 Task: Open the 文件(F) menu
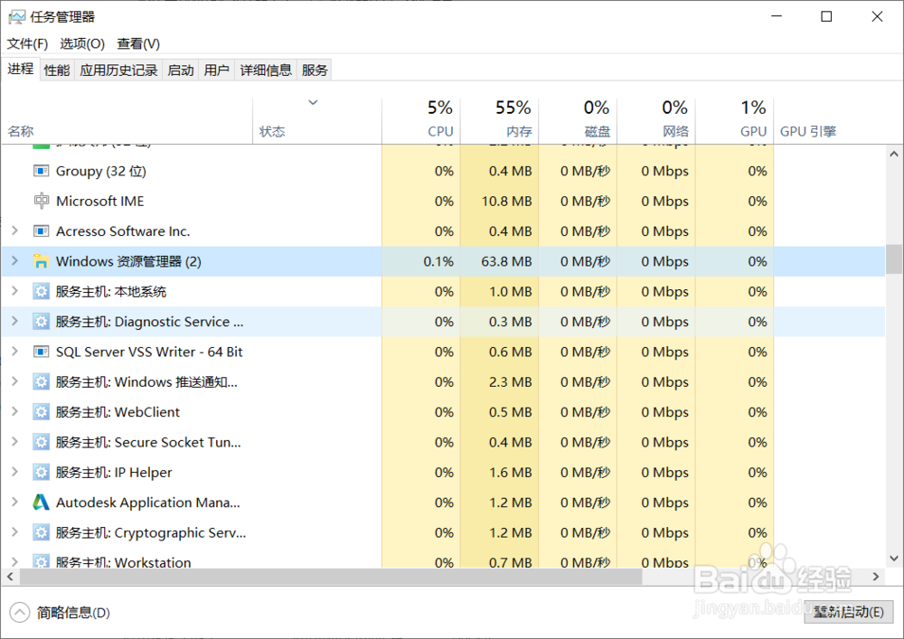[x=27, y=43]
